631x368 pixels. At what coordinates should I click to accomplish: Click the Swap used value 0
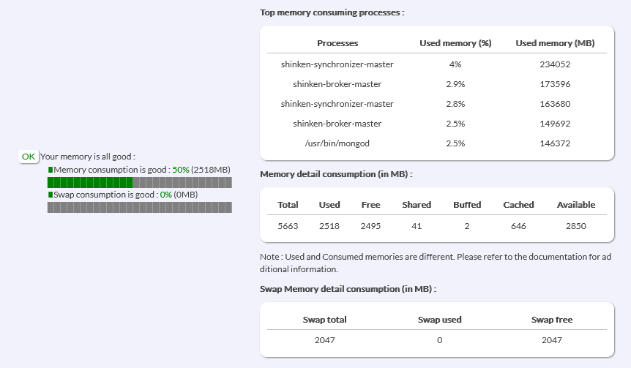point(439,340)
